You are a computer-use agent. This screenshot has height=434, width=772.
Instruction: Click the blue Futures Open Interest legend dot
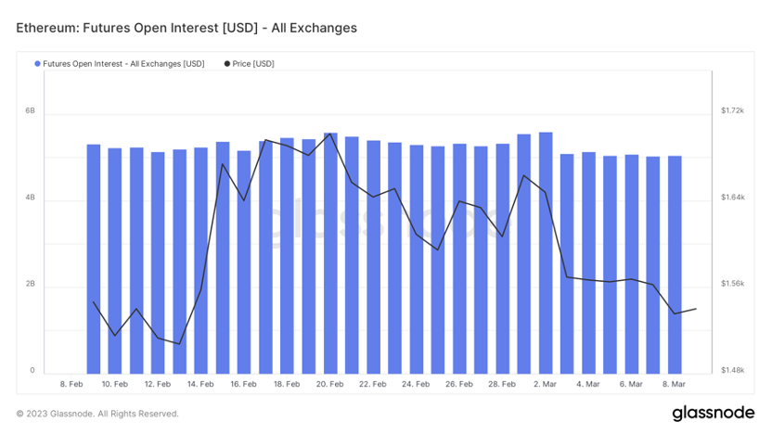pos(37,64)
